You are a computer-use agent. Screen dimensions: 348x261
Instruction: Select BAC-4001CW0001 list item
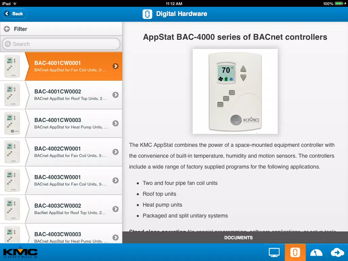(x=61, y=66)
